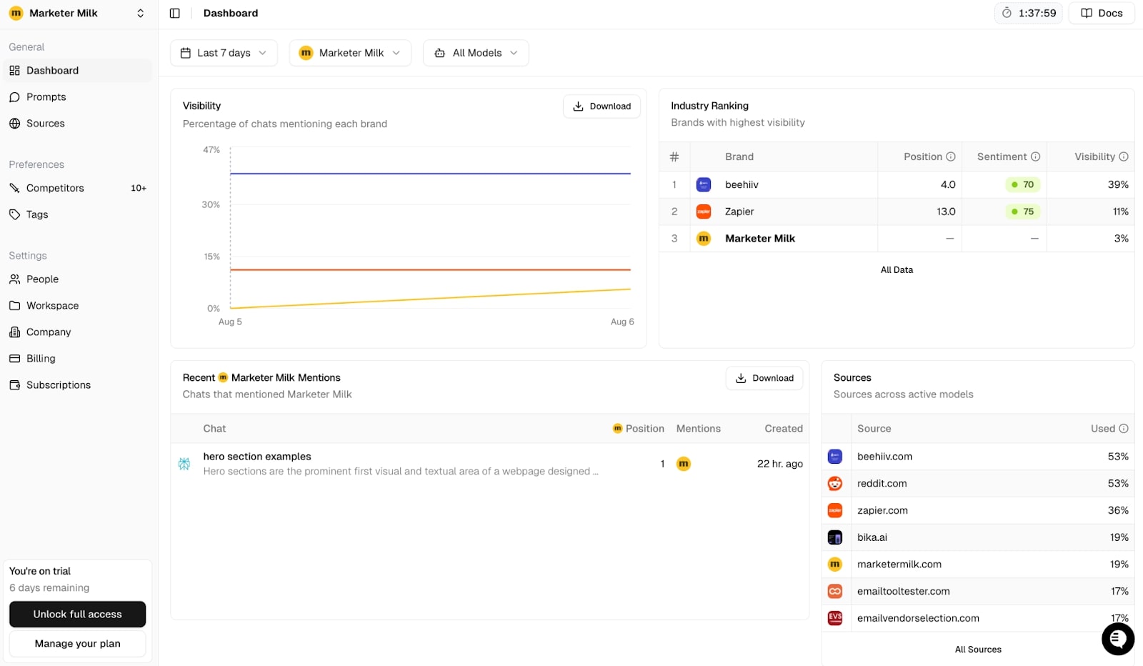Click the Unlock full access button

tap(77, 614)
